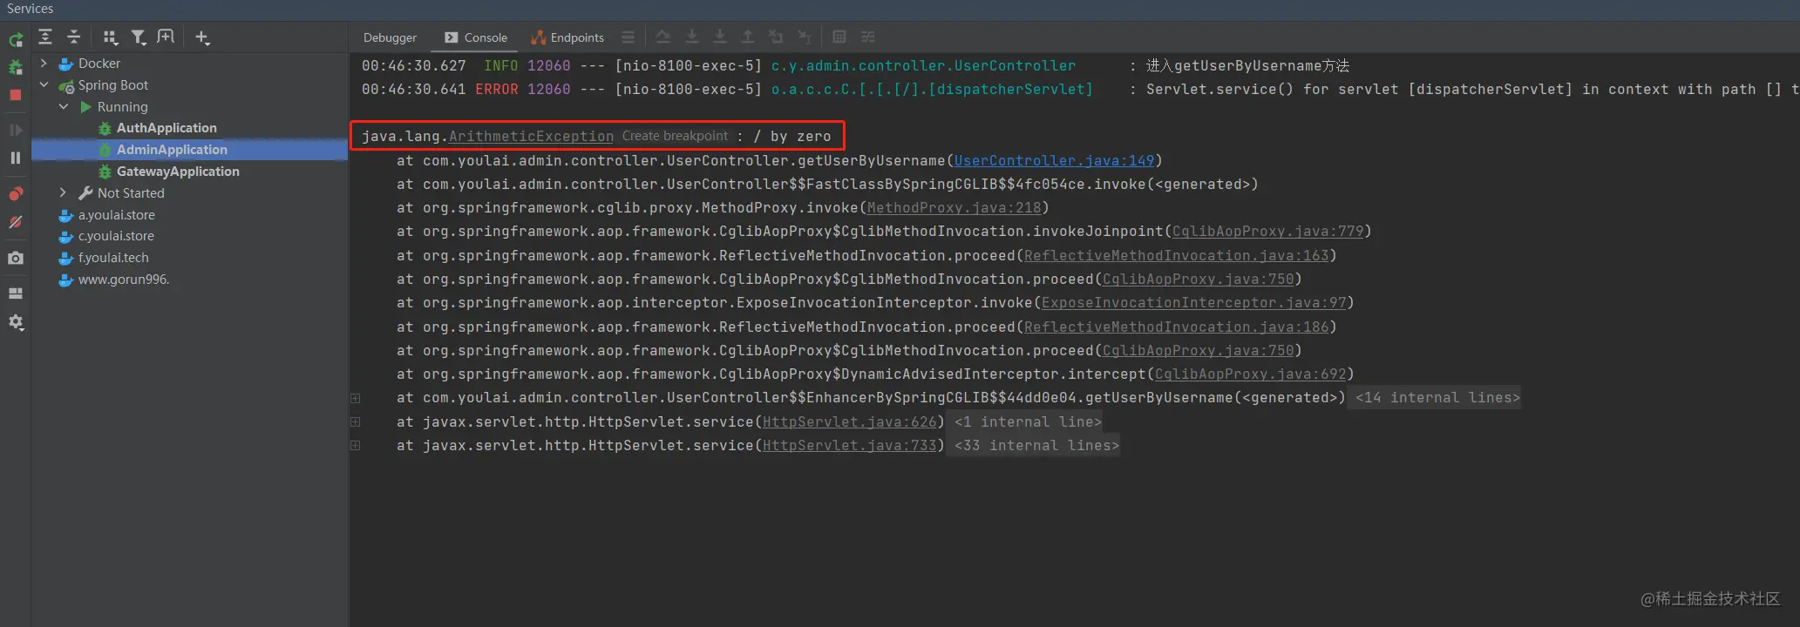Screen dimensions: 1800x627
Task: Open the ArithmeticException class link
Action: click(531, 137)
